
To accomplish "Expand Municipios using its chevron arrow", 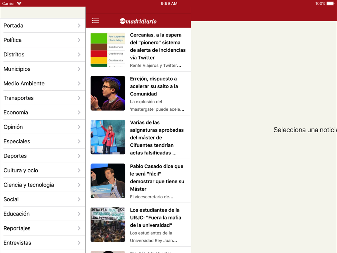I will (79, 69).
